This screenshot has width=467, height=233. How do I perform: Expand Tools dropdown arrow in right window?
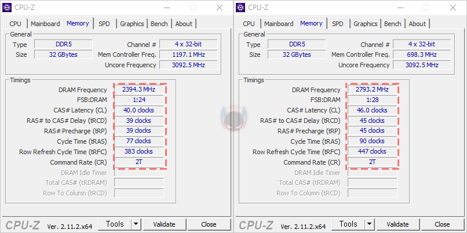point(370,224)
